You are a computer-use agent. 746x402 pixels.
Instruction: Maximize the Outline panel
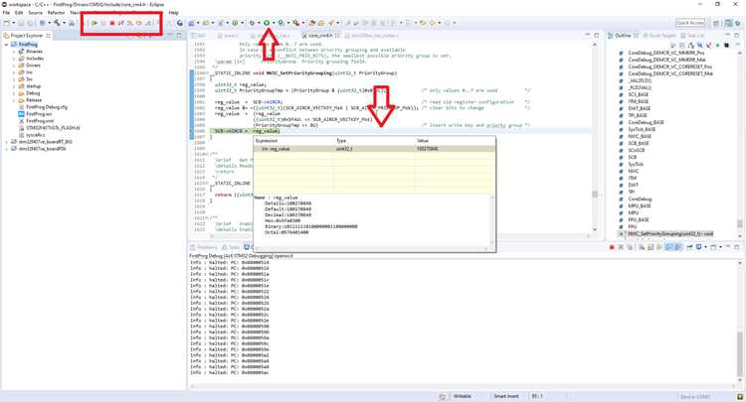(x=736, y=35)
